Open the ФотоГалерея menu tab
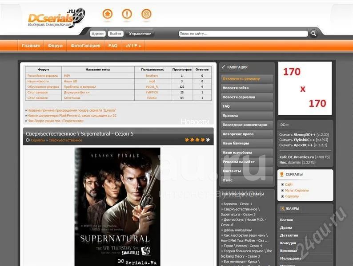This screenshot has width=353, height=266. pyautogui.click(x=85, y=46)
